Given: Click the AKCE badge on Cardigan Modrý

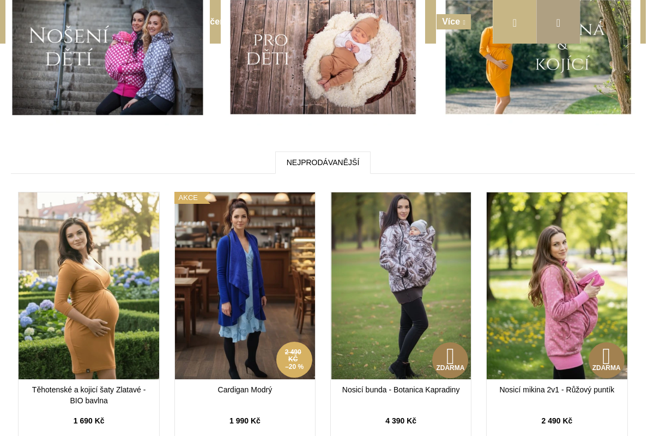Looking at the screenshot, I should point(189,198).
